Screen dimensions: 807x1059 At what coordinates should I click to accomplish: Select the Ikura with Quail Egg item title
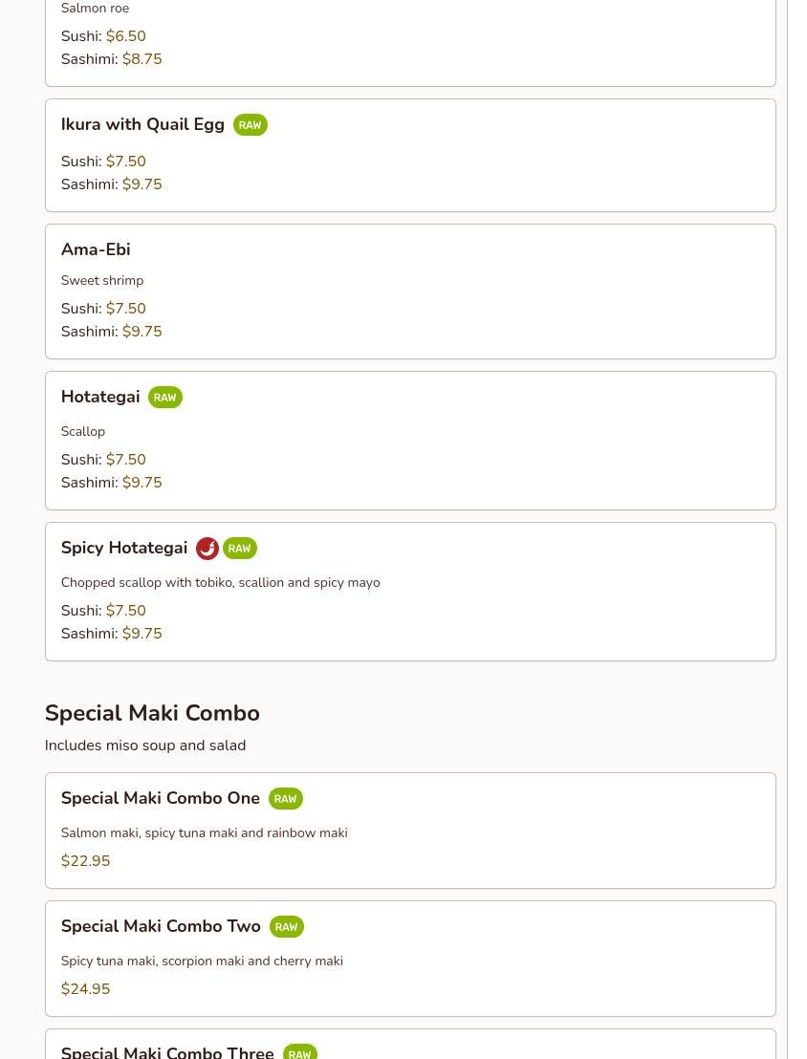point(142,124)
